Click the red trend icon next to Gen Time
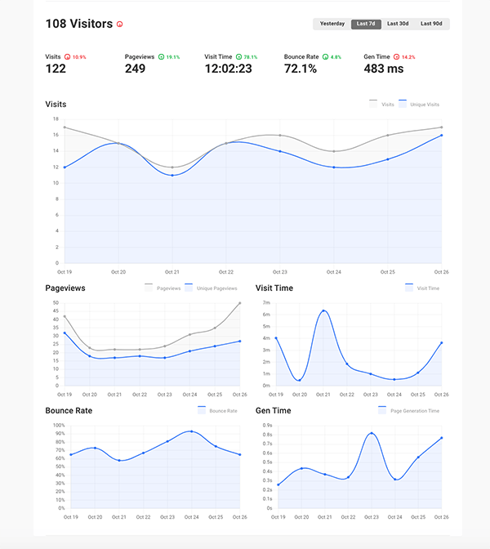Screen dimensions: 490x549 point(396,57)
